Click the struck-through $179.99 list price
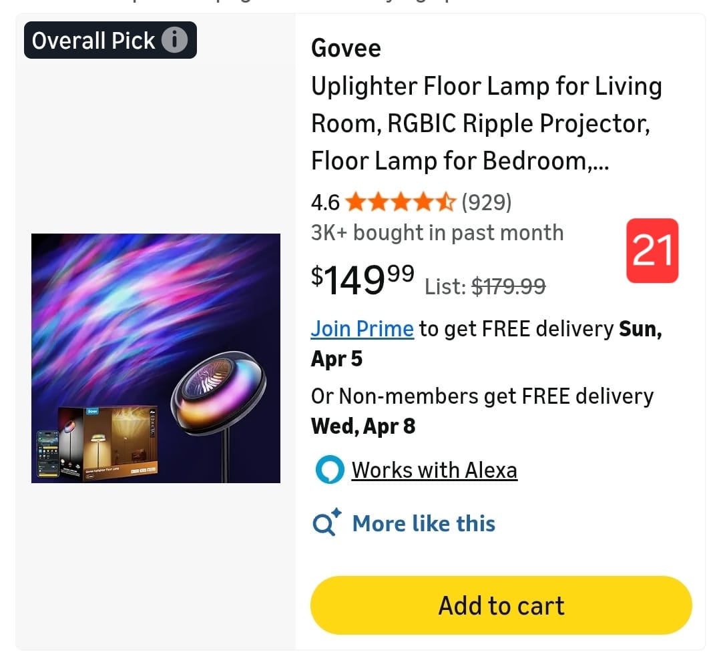The width and height of the screenshot is (721, 654). (x=508, y=286)
